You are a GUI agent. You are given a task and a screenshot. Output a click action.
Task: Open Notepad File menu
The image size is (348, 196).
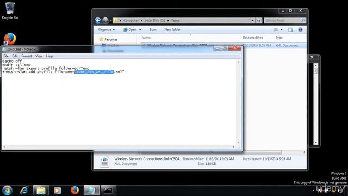click(x=6, y=56)
